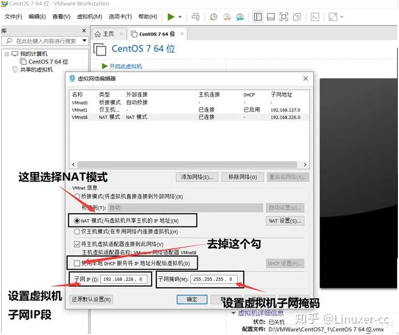Viewport: 399px width, 335px height.
Task: Expand the library search box dropdown arrow
Action: click(84, 41)
